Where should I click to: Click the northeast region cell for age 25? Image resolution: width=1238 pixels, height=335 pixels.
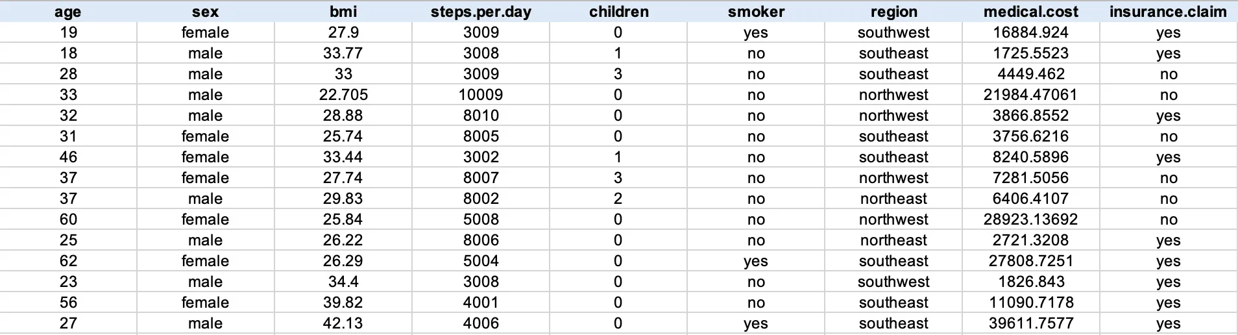pyautogui.click(x=893, y=240)
